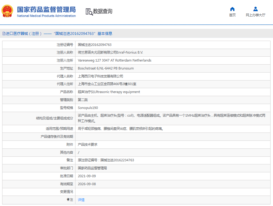The width and height of the screenshot is (273, 206).
Task: Click the 备注 row label
Action: click(x=70, y=160)
